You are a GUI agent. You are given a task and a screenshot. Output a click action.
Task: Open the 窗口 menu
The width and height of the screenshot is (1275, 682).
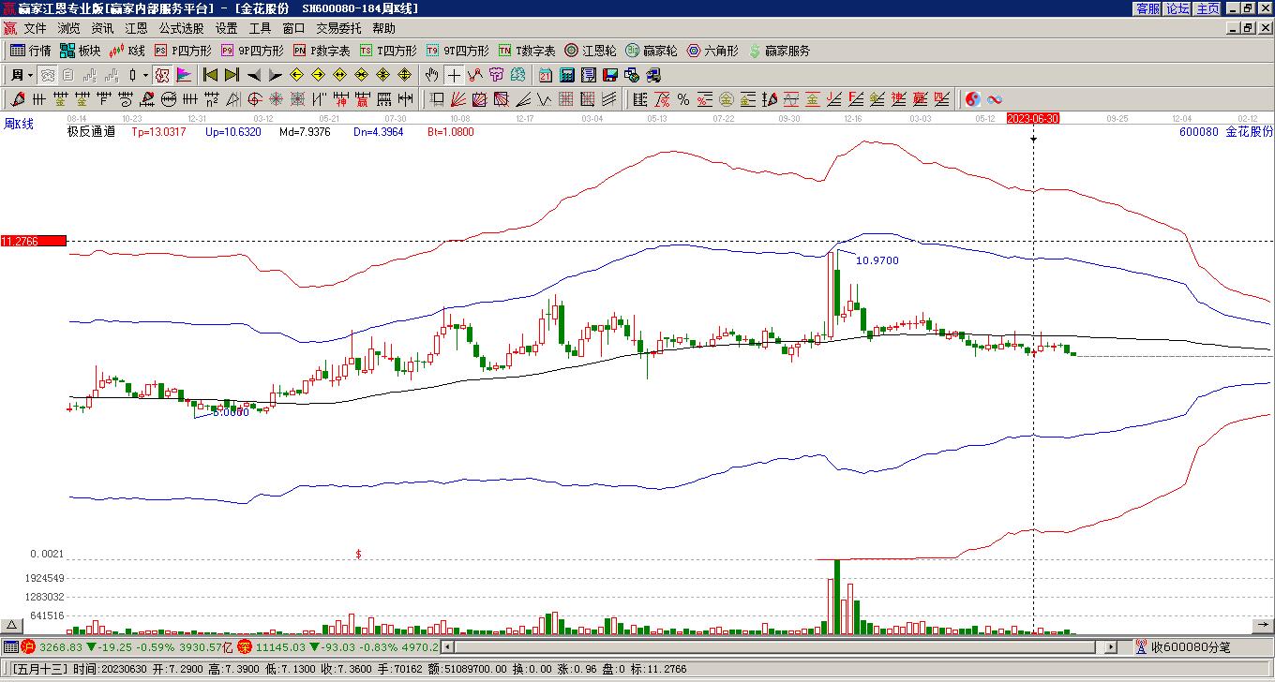pyautogui.click(x=293, y=28)
